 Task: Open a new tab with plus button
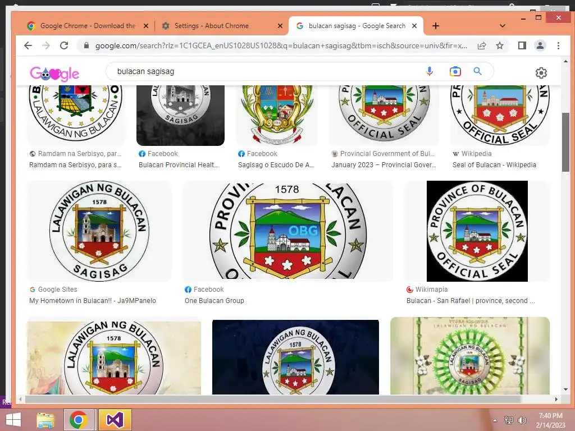tap(436, 26)
